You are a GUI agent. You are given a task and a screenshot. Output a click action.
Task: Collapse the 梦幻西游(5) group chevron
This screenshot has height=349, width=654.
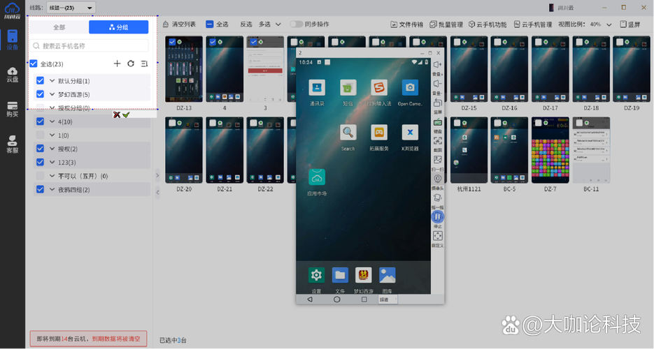click(52, 94)
